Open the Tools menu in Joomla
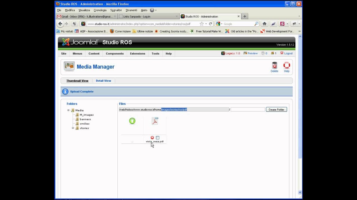Screen dimensions: 357x200 pyautogui.click(x=155, y=53)
